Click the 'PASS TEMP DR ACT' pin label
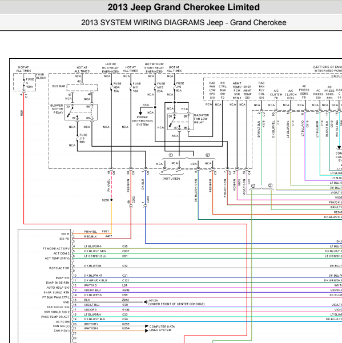Image resolution: width=342 pixels, height=343 pixels. [x=55, y=317]
